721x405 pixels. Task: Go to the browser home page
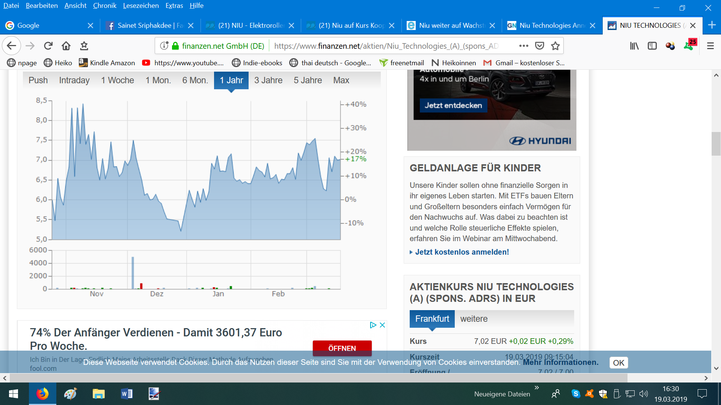click(66, 46)
